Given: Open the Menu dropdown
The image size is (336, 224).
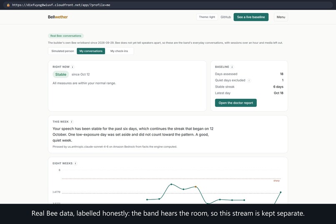Looking at the screenshot, I should coord(281,17).
